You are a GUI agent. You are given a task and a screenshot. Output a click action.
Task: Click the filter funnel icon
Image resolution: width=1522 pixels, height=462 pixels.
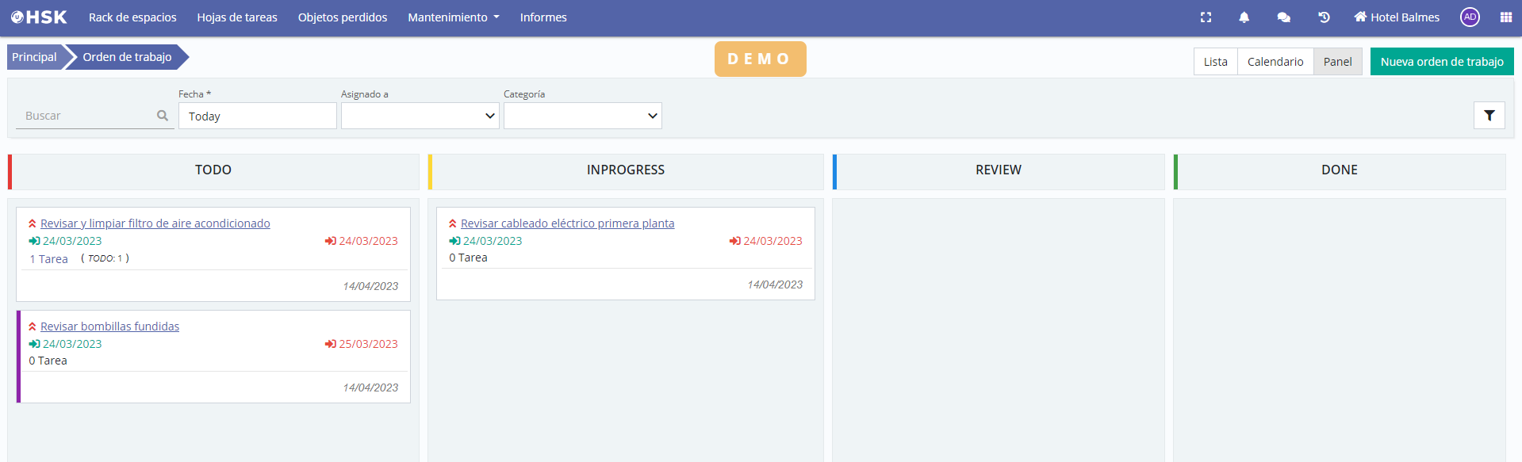coord(1489,116)
